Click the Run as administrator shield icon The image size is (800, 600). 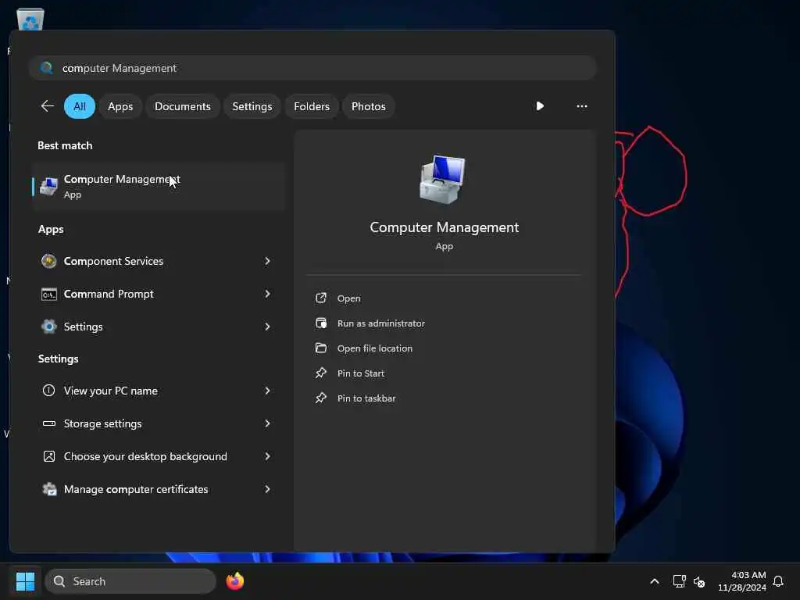pyautogui.click(x=321, y=323)
